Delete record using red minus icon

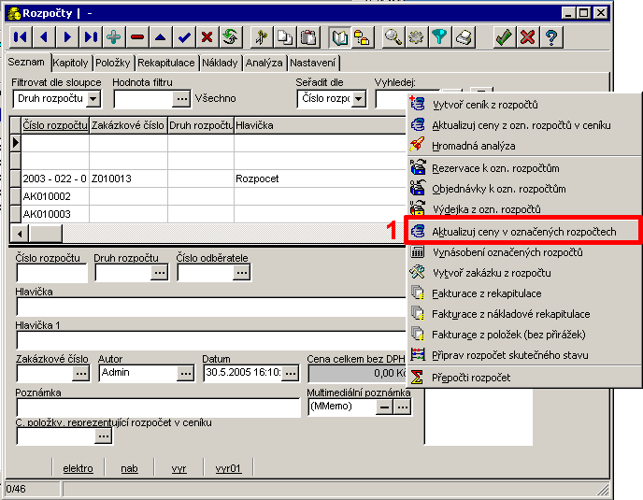[x=137, y=37]
